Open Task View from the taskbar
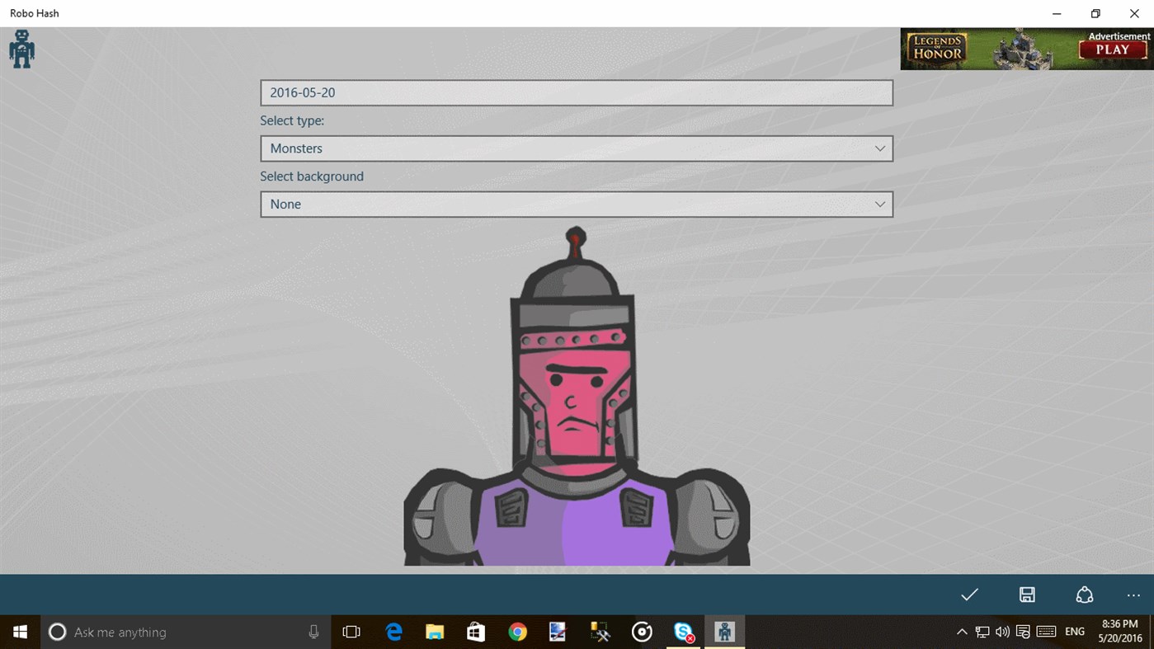The height and width of the screenshot is (649, 1154). coord(351,632)
